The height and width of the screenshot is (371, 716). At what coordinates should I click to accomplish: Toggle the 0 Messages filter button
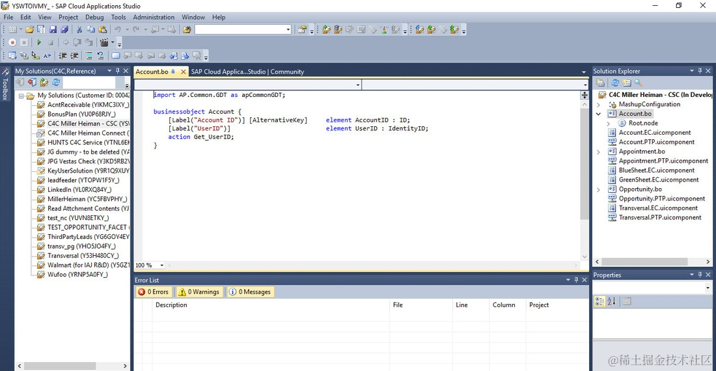(x=250, y=292)
